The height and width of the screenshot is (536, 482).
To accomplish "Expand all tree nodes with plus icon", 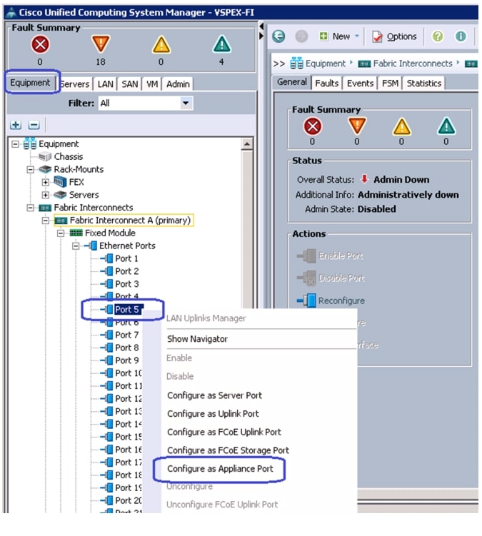I will click(x=16, y=125).
